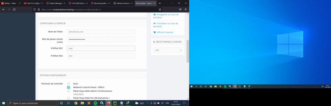Open Chrome from the taskbar

(x=76, y=103)
